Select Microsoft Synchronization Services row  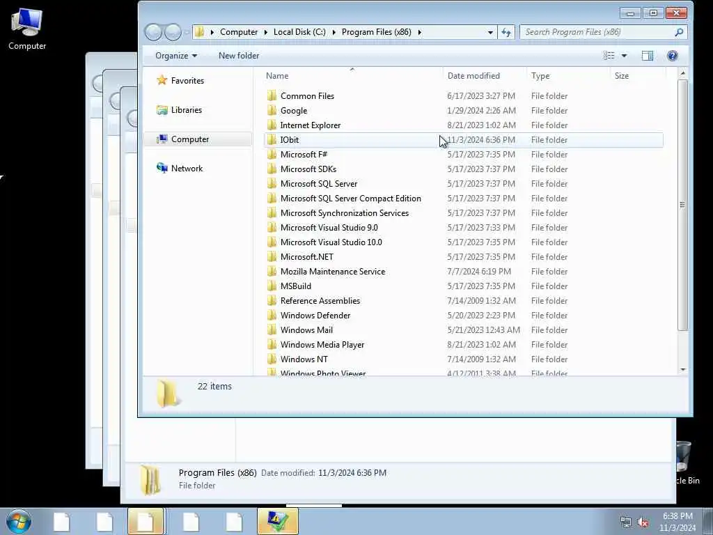tap(463, 212)
